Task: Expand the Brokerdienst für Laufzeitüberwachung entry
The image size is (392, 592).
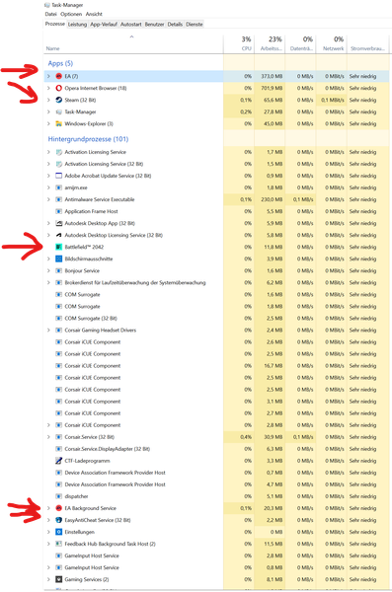Action: (48, 282)
